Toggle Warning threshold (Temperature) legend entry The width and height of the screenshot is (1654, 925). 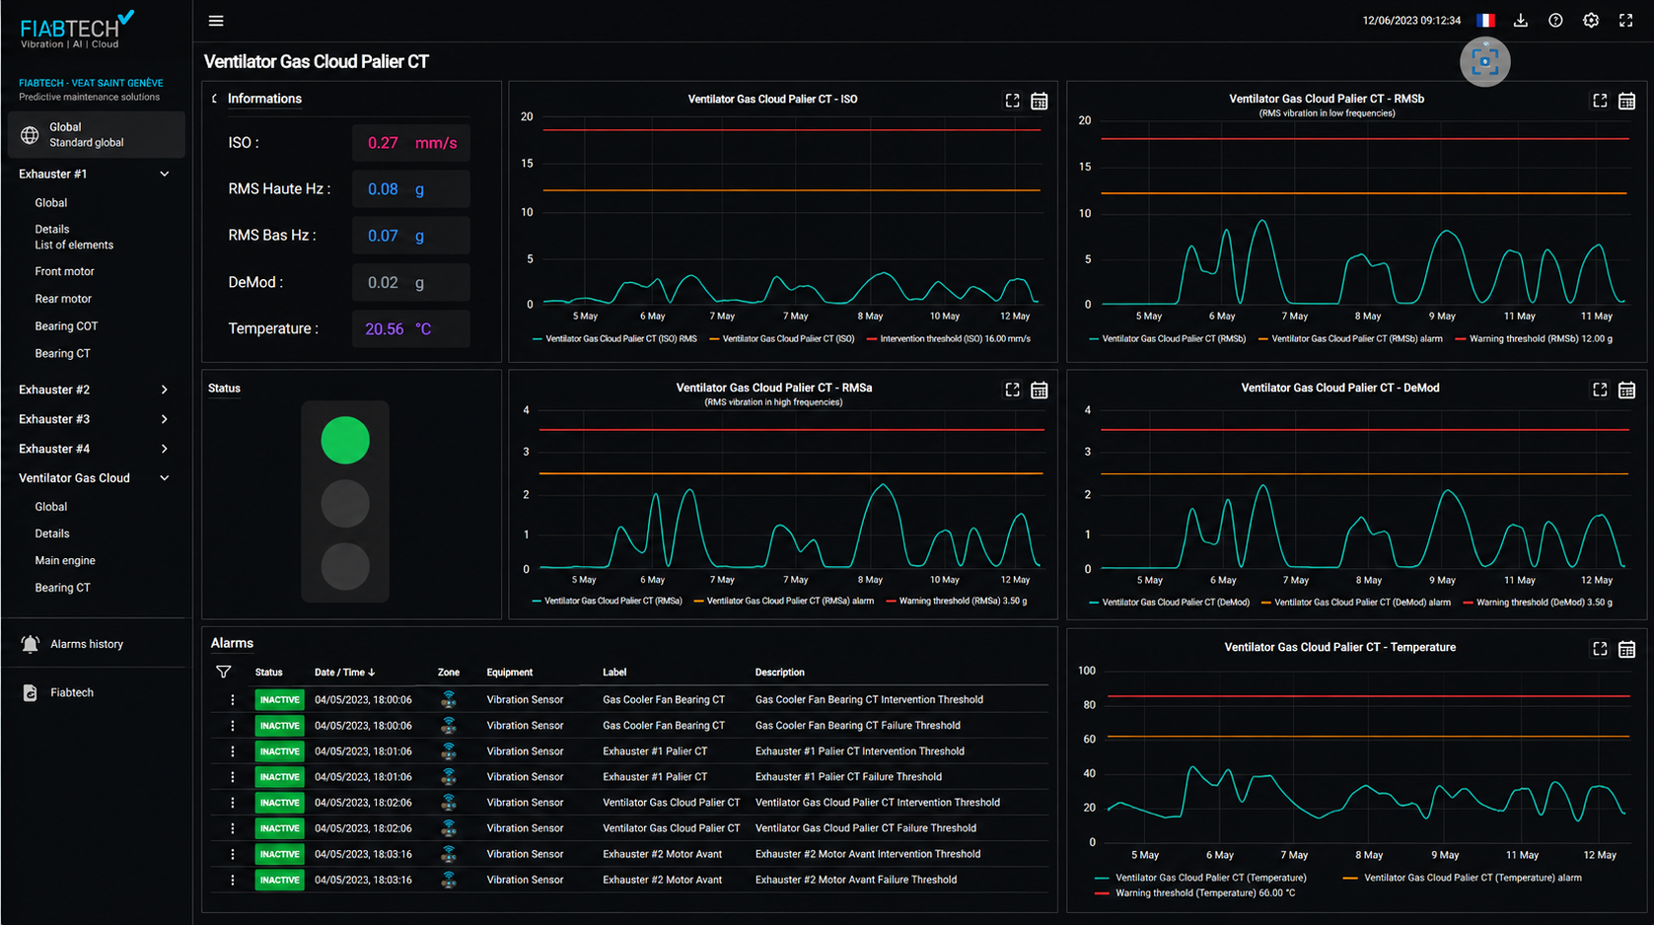[x=1194, y=893]
